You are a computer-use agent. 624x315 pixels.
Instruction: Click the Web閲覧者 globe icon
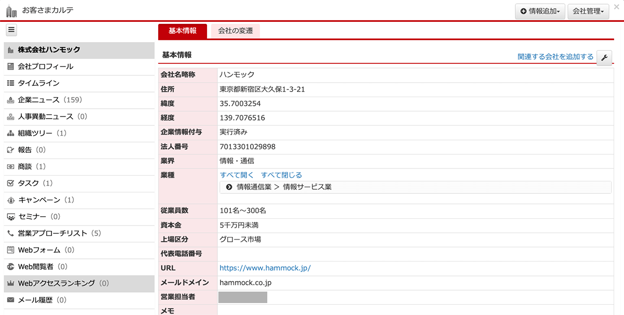pyautogui.click(x=10, y=267)
